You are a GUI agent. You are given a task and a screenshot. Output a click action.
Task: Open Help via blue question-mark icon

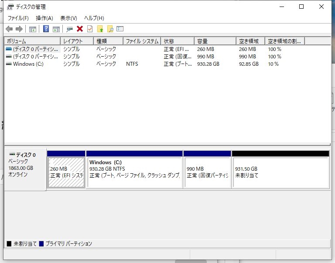[x=46, y=29]
